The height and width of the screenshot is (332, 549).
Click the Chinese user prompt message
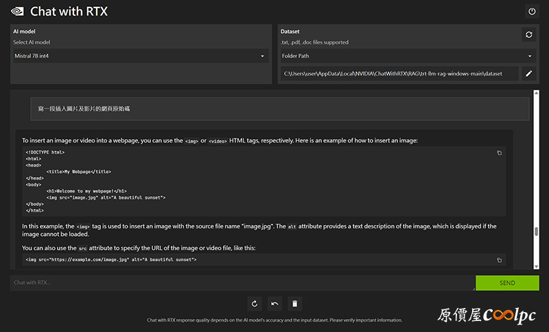point(280,109)
